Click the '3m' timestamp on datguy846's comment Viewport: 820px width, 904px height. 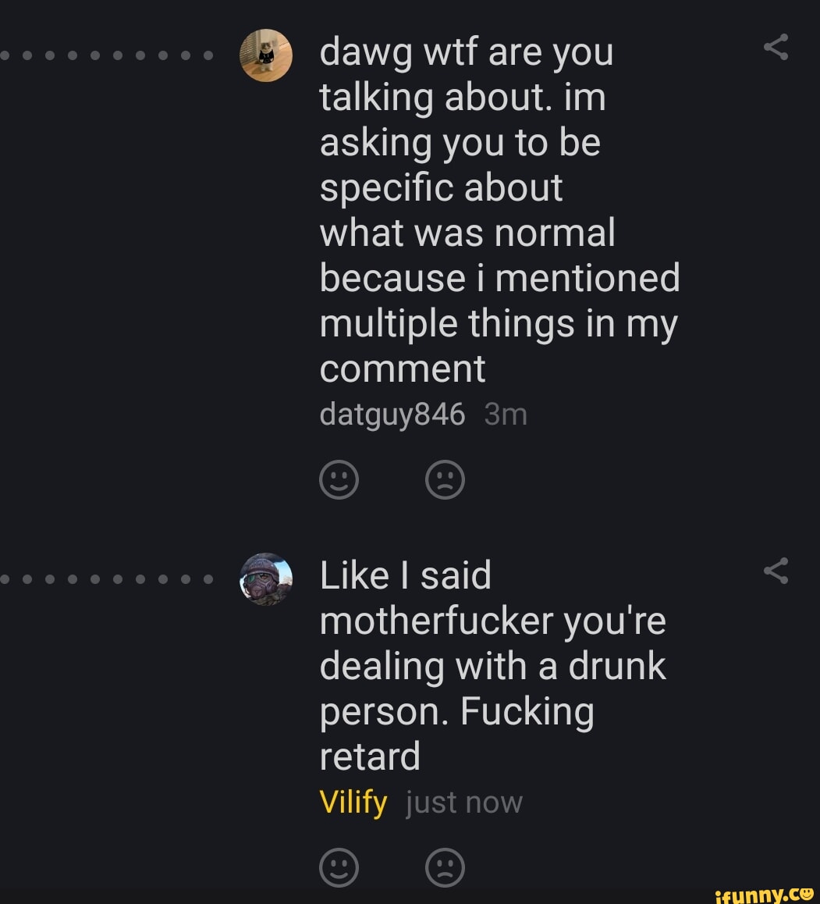click(506, 415)
